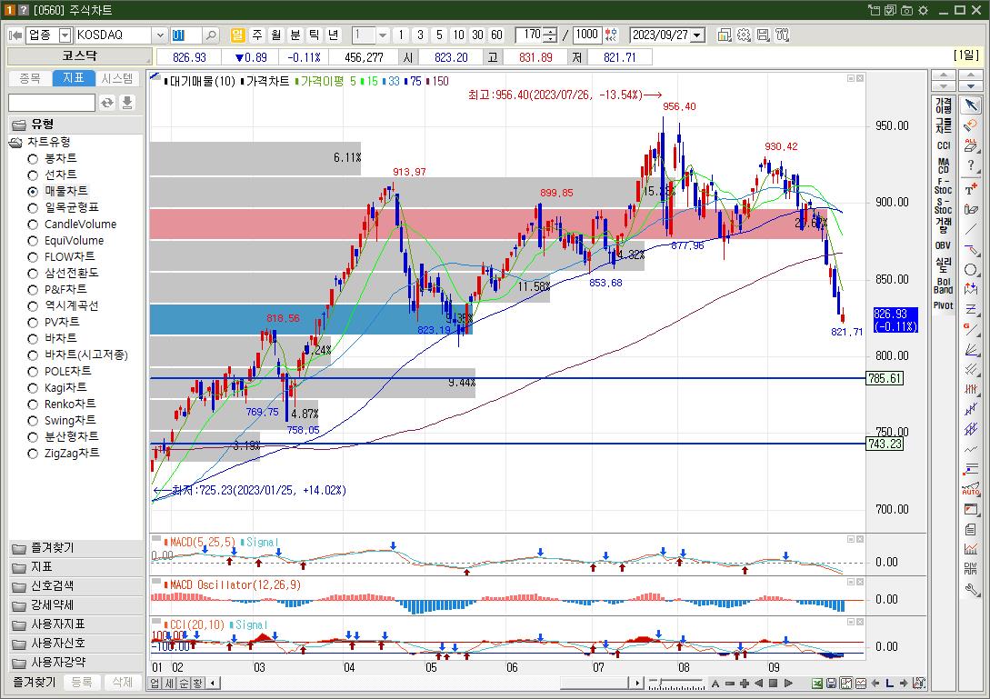Open the date 2023/09/27 dropdown

(x=697, y=35)
